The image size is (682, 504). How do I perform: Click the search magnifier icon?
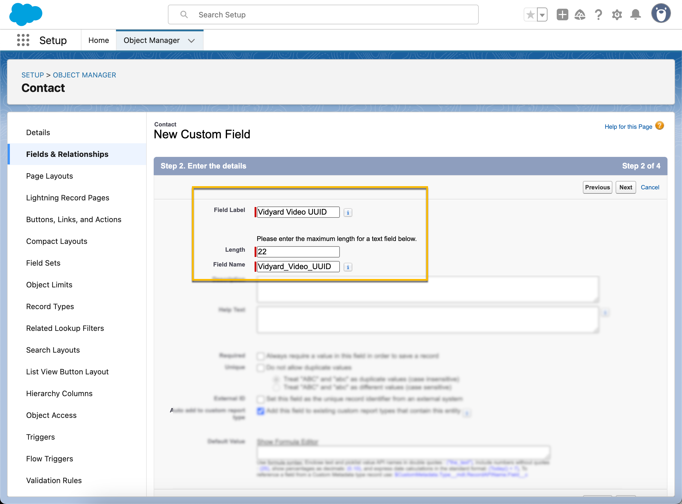(184, 14)
